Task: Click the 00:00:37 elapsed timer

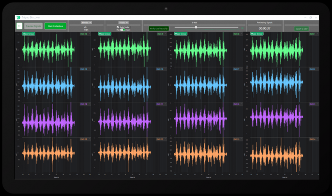Action: click(x=265, y=29)
